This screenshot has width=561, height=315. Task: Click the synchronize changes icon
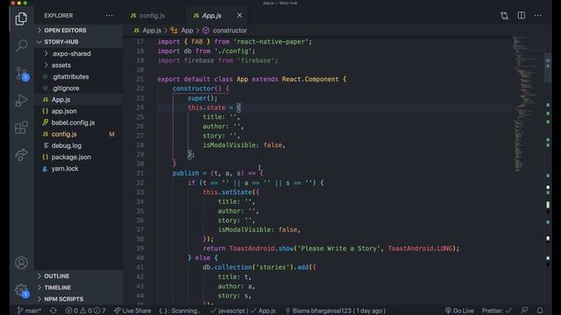point(53,311)
